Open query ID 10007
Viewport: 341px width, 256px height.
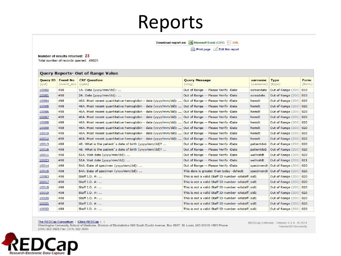click(x=44, y=117)
